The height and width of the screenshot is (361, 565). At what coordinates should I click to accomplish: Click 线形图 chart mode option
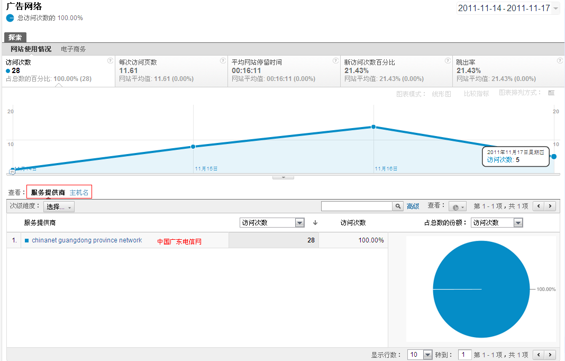pos(441,94)
